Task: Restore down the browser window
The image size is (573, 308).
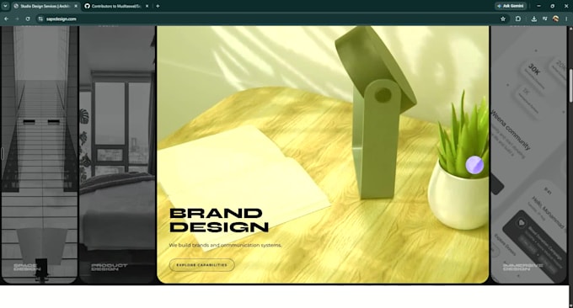Action: click(552, 6)
